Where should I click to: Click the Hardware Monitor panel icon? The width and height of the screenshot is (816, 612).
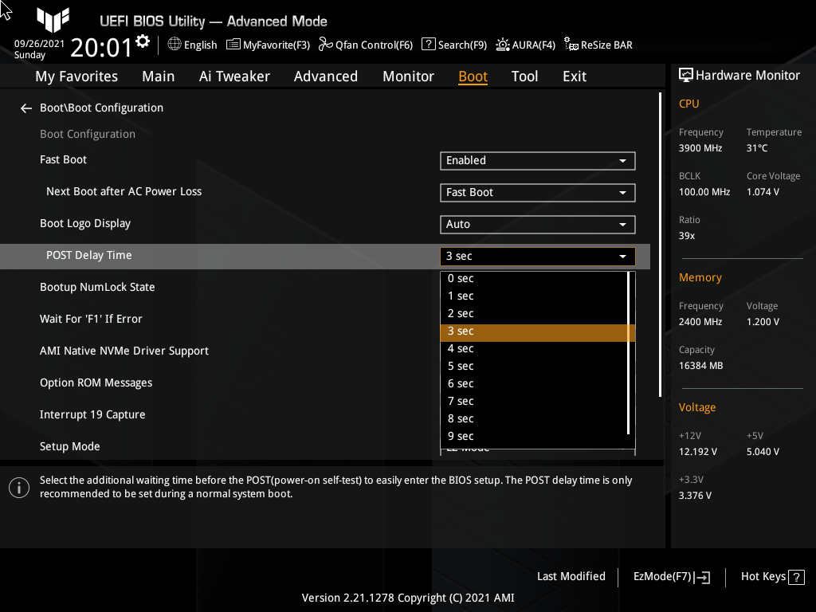(686, 74)
